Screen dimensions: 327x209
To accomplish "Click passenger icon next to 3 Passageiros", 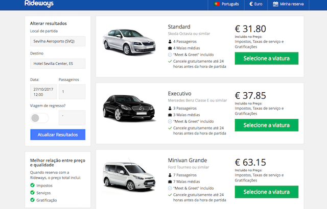I will [x=170, y=109].
